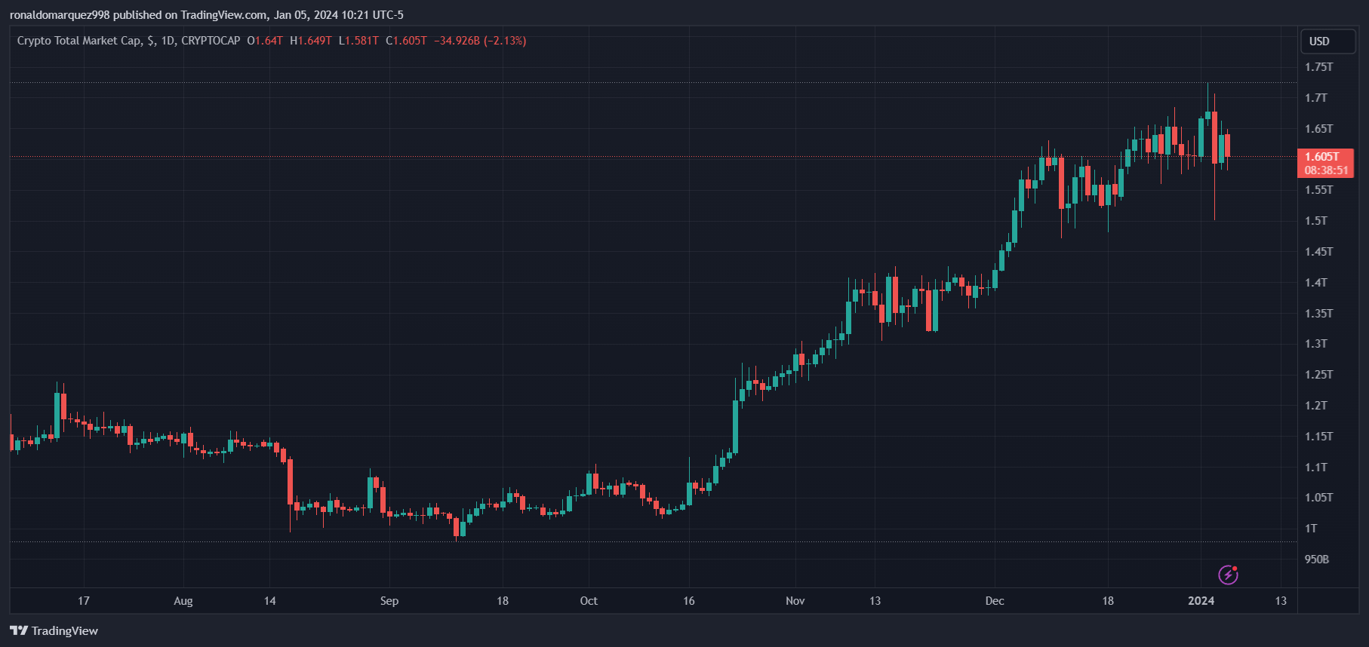Click the purple lightning bolt icon

coord(1228,575)
